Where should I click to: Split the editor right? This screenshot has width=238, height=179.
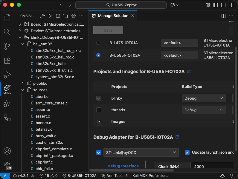(223, 16)
